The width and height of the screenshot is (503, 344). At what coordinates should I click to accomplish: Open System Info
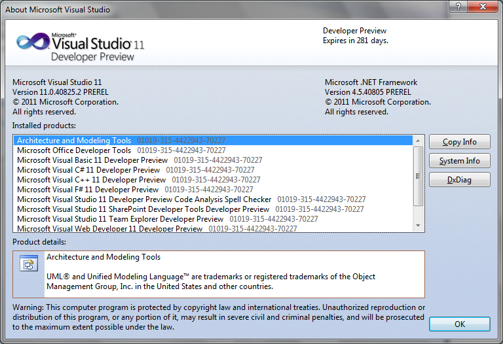tap(459, 161)
